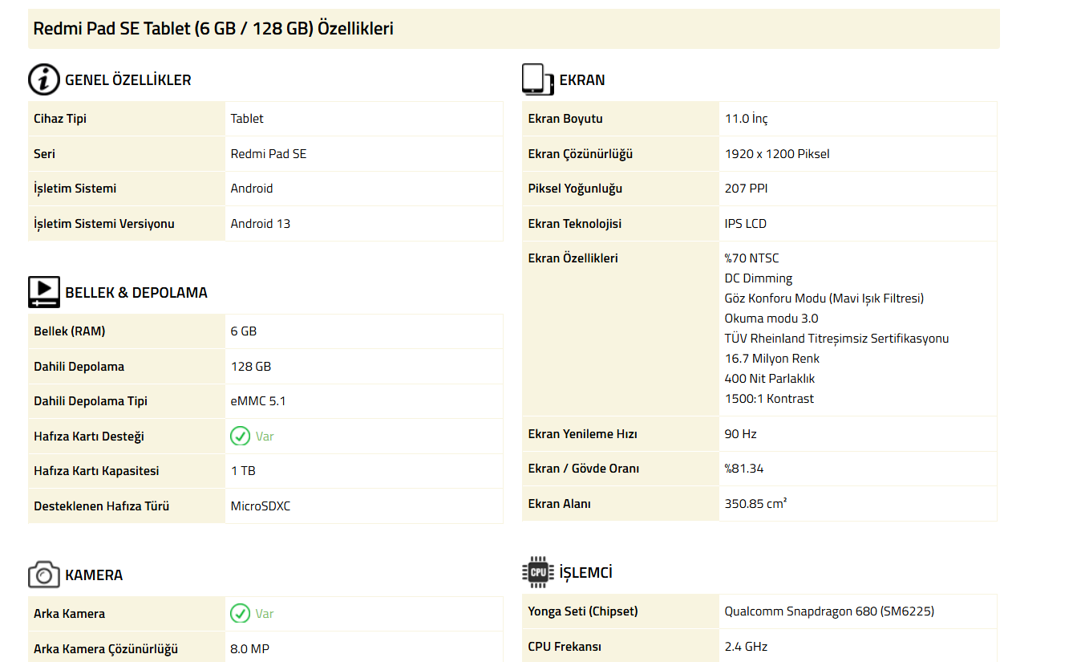Click the Piksel Yoğunluğu label
The height and width of the screenshot is (662, 1085).
[575, 189]
